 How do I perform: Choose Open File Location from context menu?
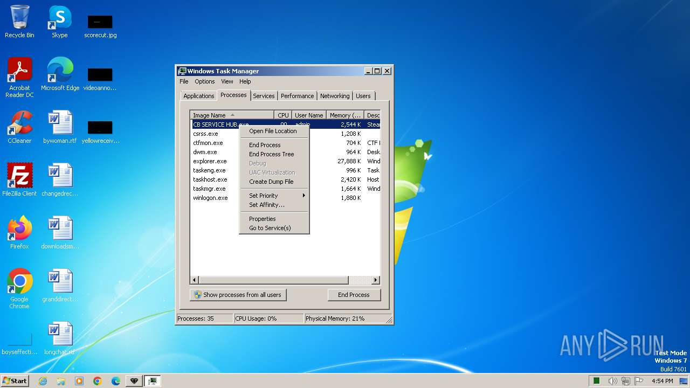[274, 131]
